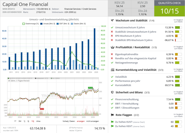This screenshot has width=185, height=133.
Task: Click green flag icon for Zu hohes KGV
Action: tap(112, 126)
